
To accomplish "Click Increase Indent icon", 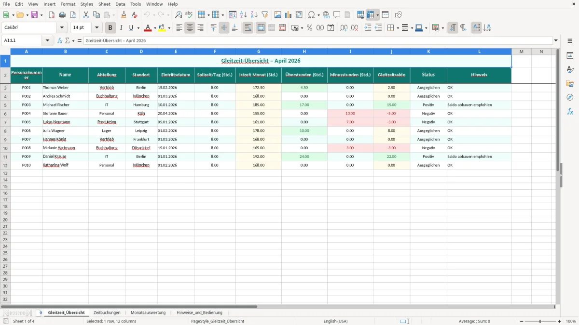I will 368,28.
